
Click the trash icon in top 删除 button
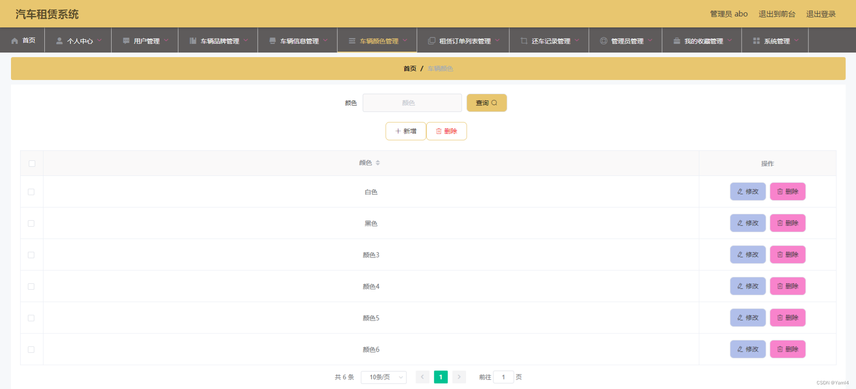(439, 131)
